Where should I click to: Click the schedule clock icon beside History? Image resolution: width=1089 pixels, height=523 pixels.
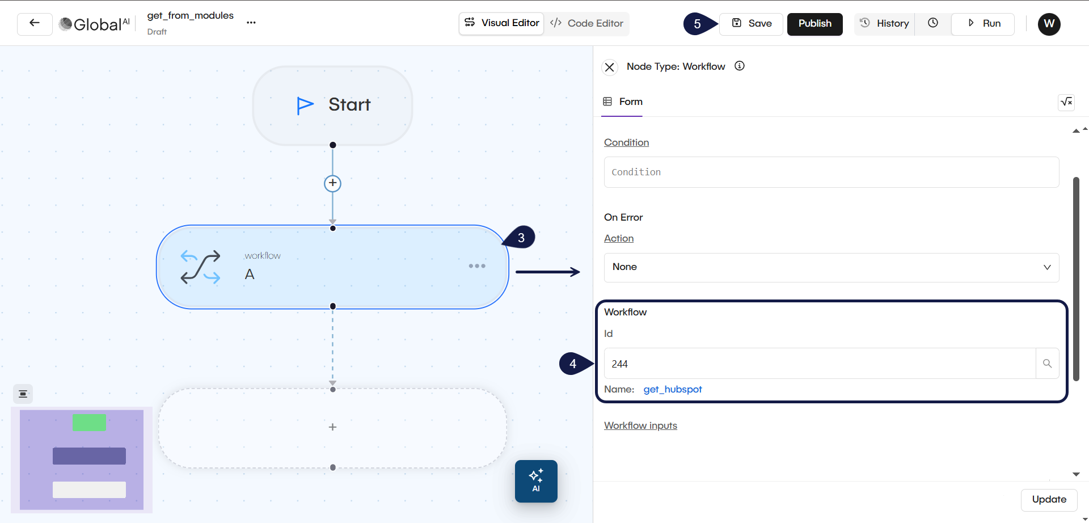pyautogui.click(x=933, y=23)
